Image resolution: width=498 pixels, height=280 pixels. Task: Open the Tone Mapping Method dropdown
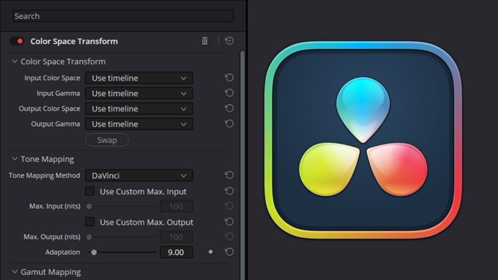(x=139, y=175)
